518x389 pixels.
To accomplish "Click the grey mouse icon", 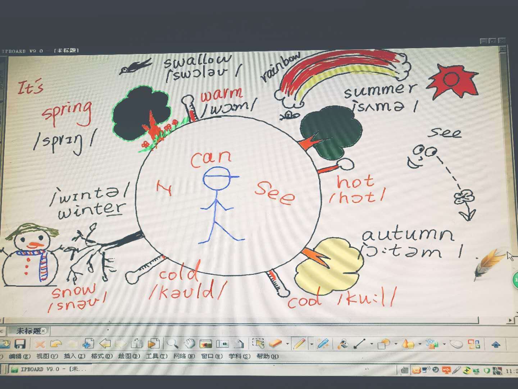I will click(456, 344).
